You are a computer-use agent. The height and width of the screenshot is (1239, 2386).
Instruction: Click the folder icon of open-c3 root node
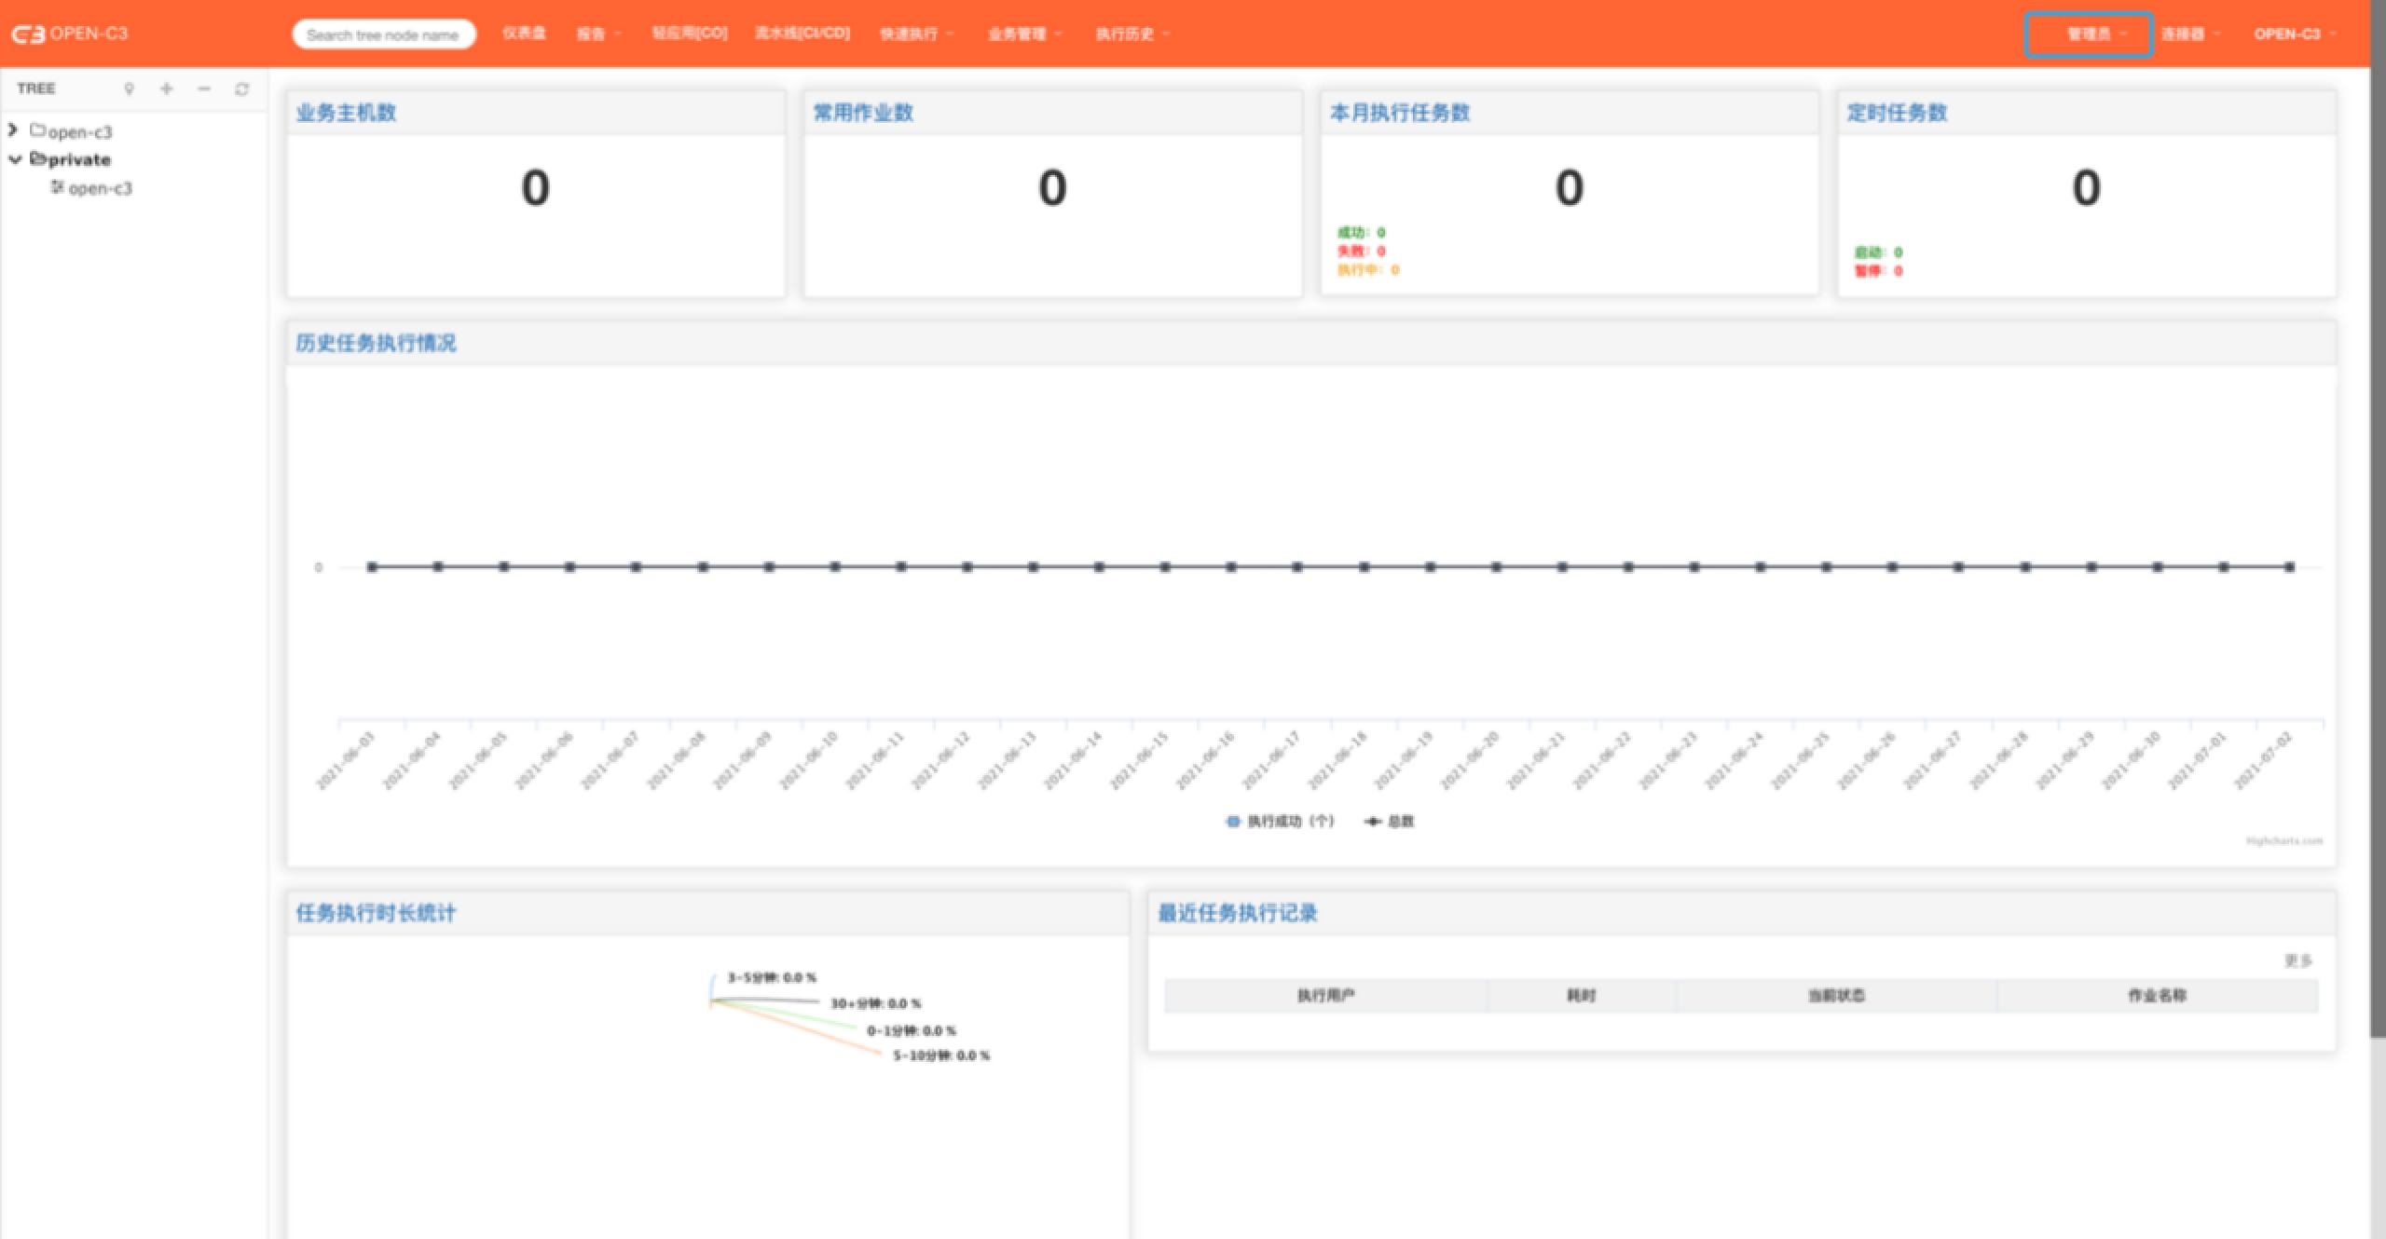[37, 130]
